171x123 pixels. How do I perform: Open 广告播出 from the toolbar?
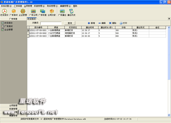(x=62, y=12)
